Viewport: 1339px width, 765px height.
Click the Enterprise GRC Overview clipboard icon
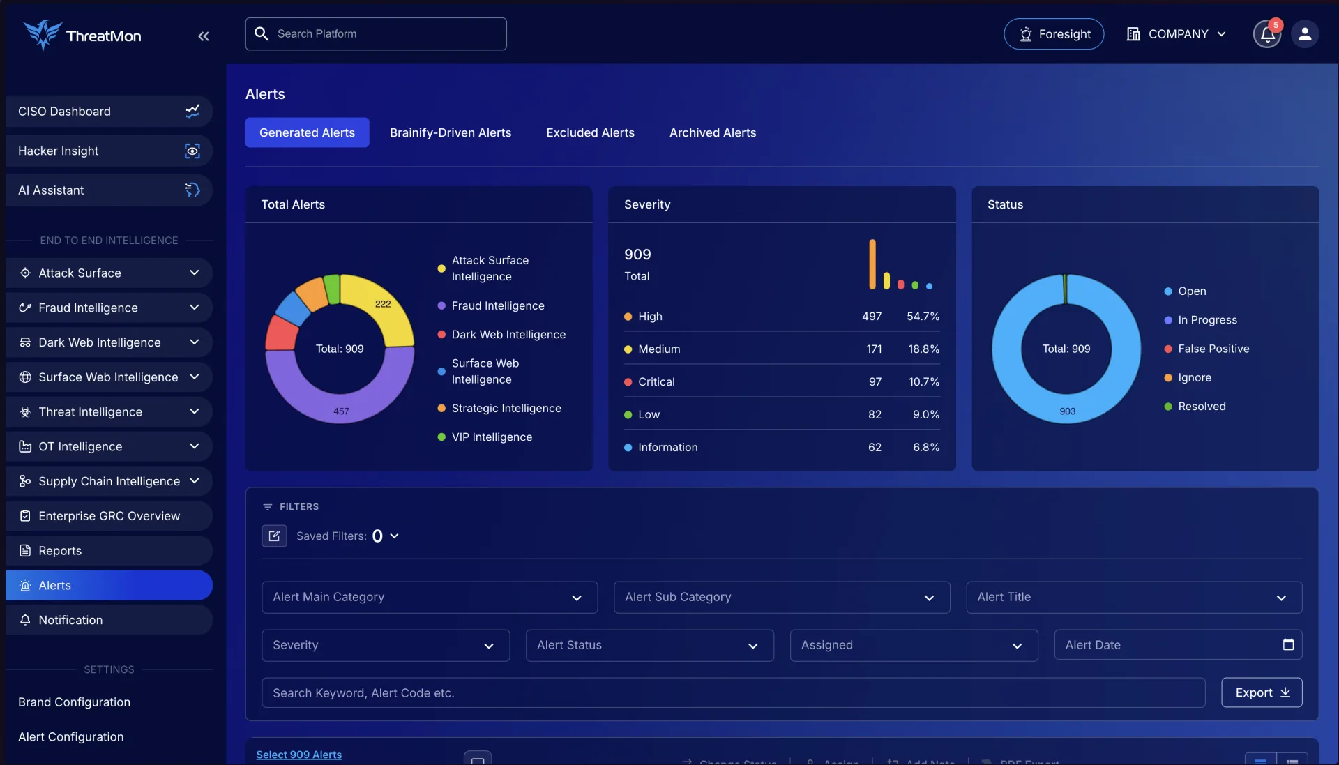[x=25, y=515]
